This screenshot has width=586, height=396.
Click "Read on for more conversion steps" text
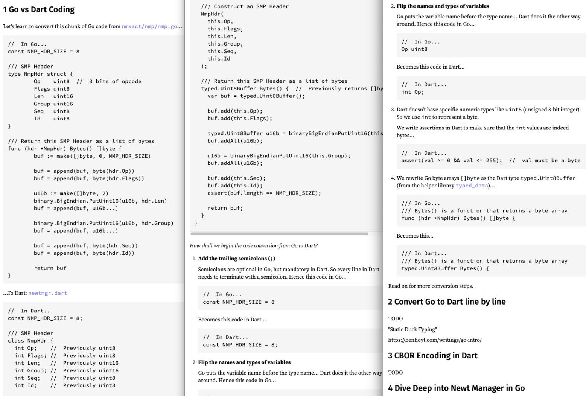click(431, 286)
